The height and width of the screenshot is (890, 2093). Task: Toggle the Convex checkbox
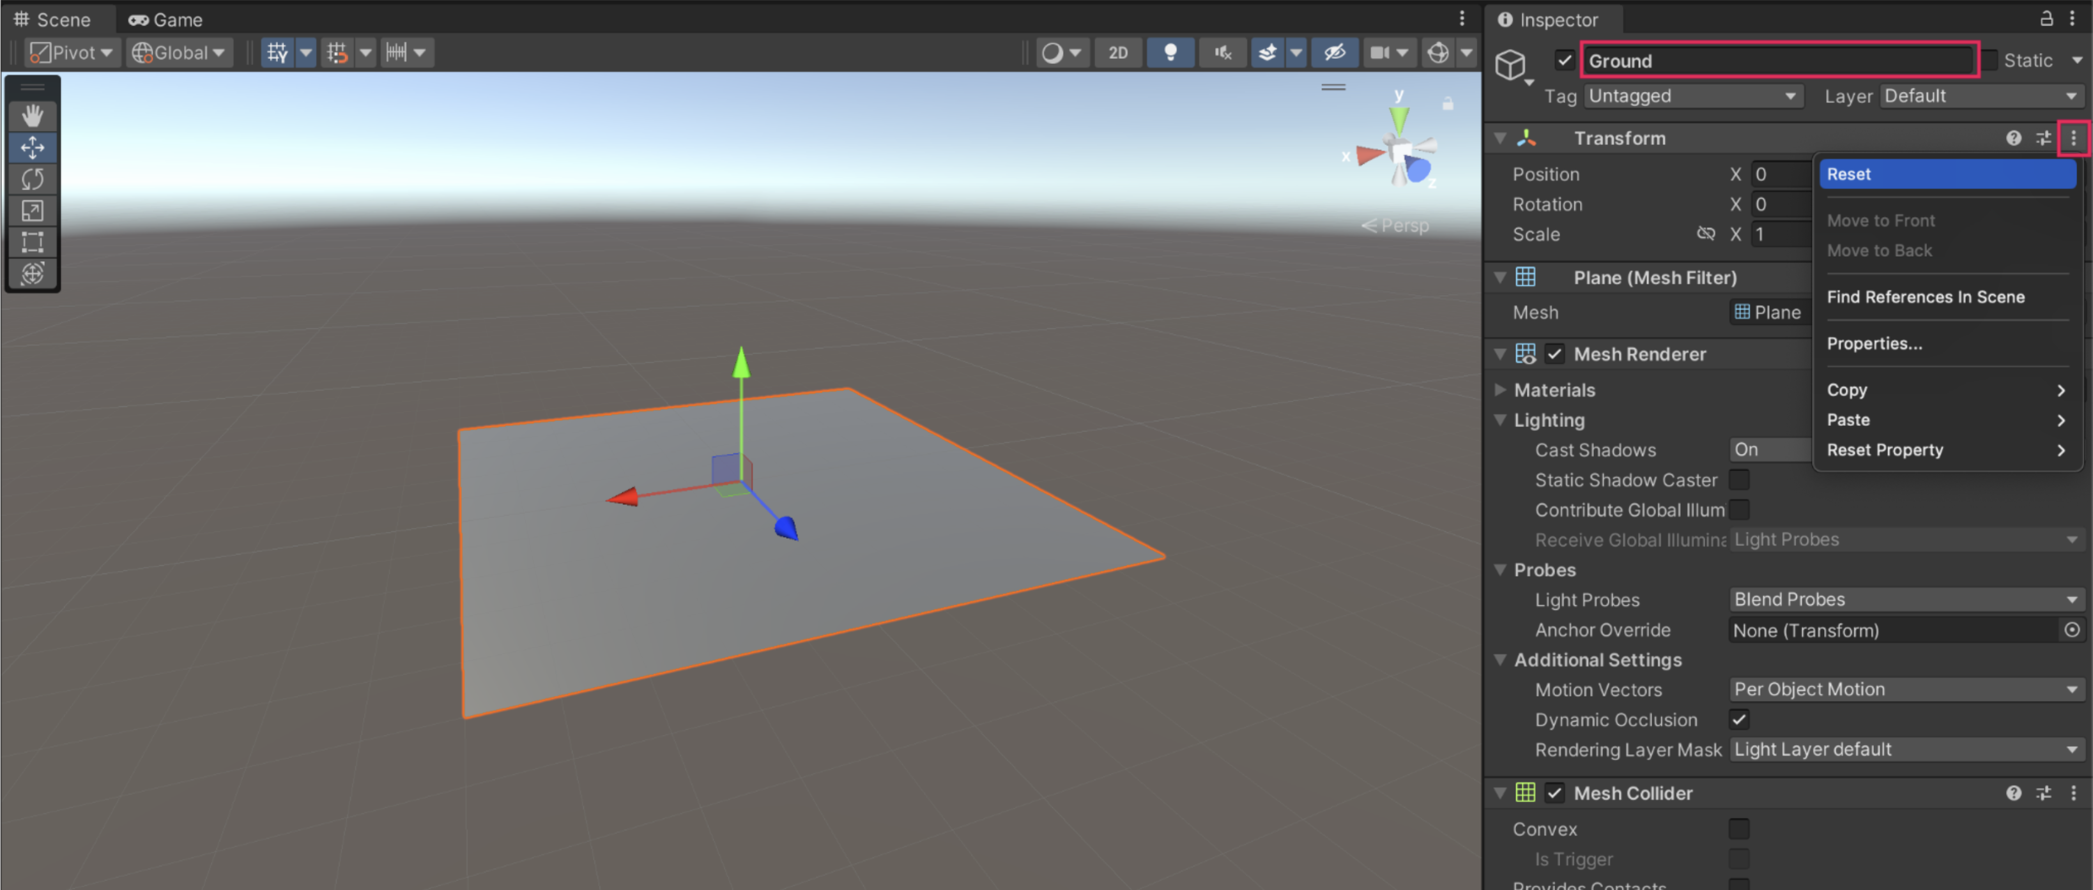tap(1739, 829)
